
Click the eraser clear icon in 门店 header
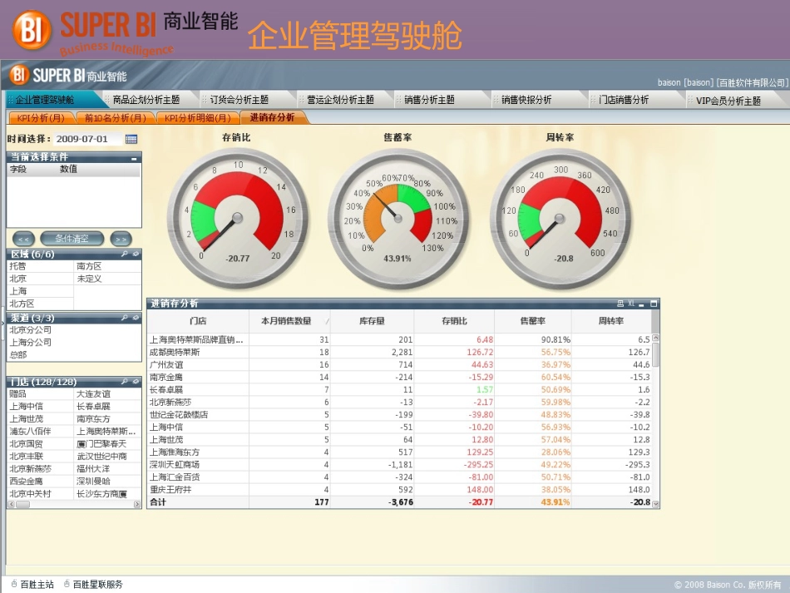pos(136,382)
